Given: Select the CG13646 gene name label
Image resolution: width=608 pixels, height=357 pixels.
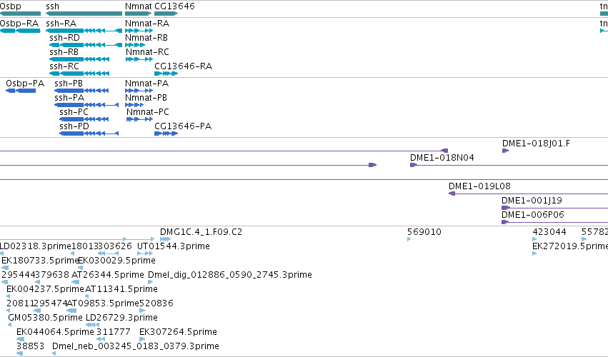Looking at the screenshot, I should pyautogui.click(x=174, y=6).
